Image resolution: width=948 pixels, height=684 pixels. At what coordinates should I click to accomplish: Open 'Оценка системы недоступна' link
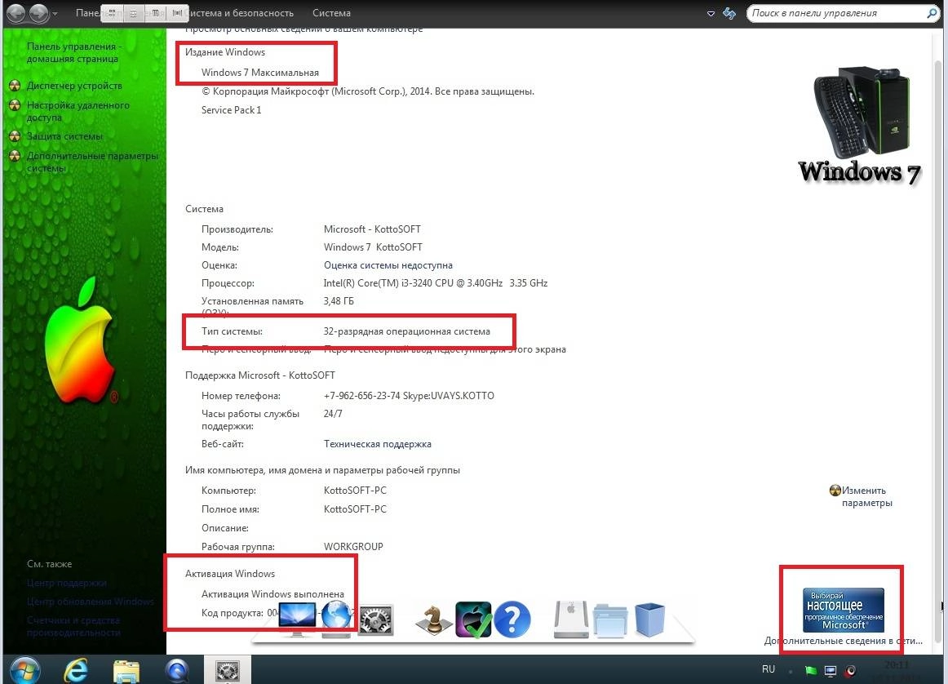(x=388, y=265)
